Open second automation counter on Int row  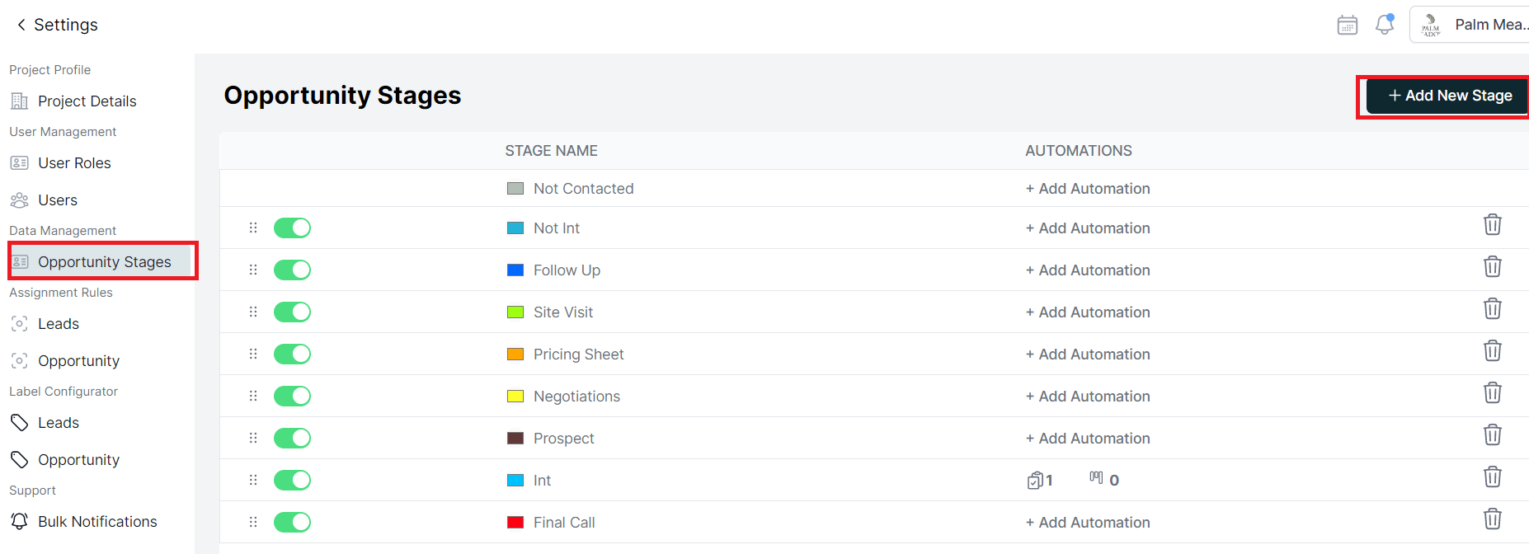click(x=1104, y=480)
